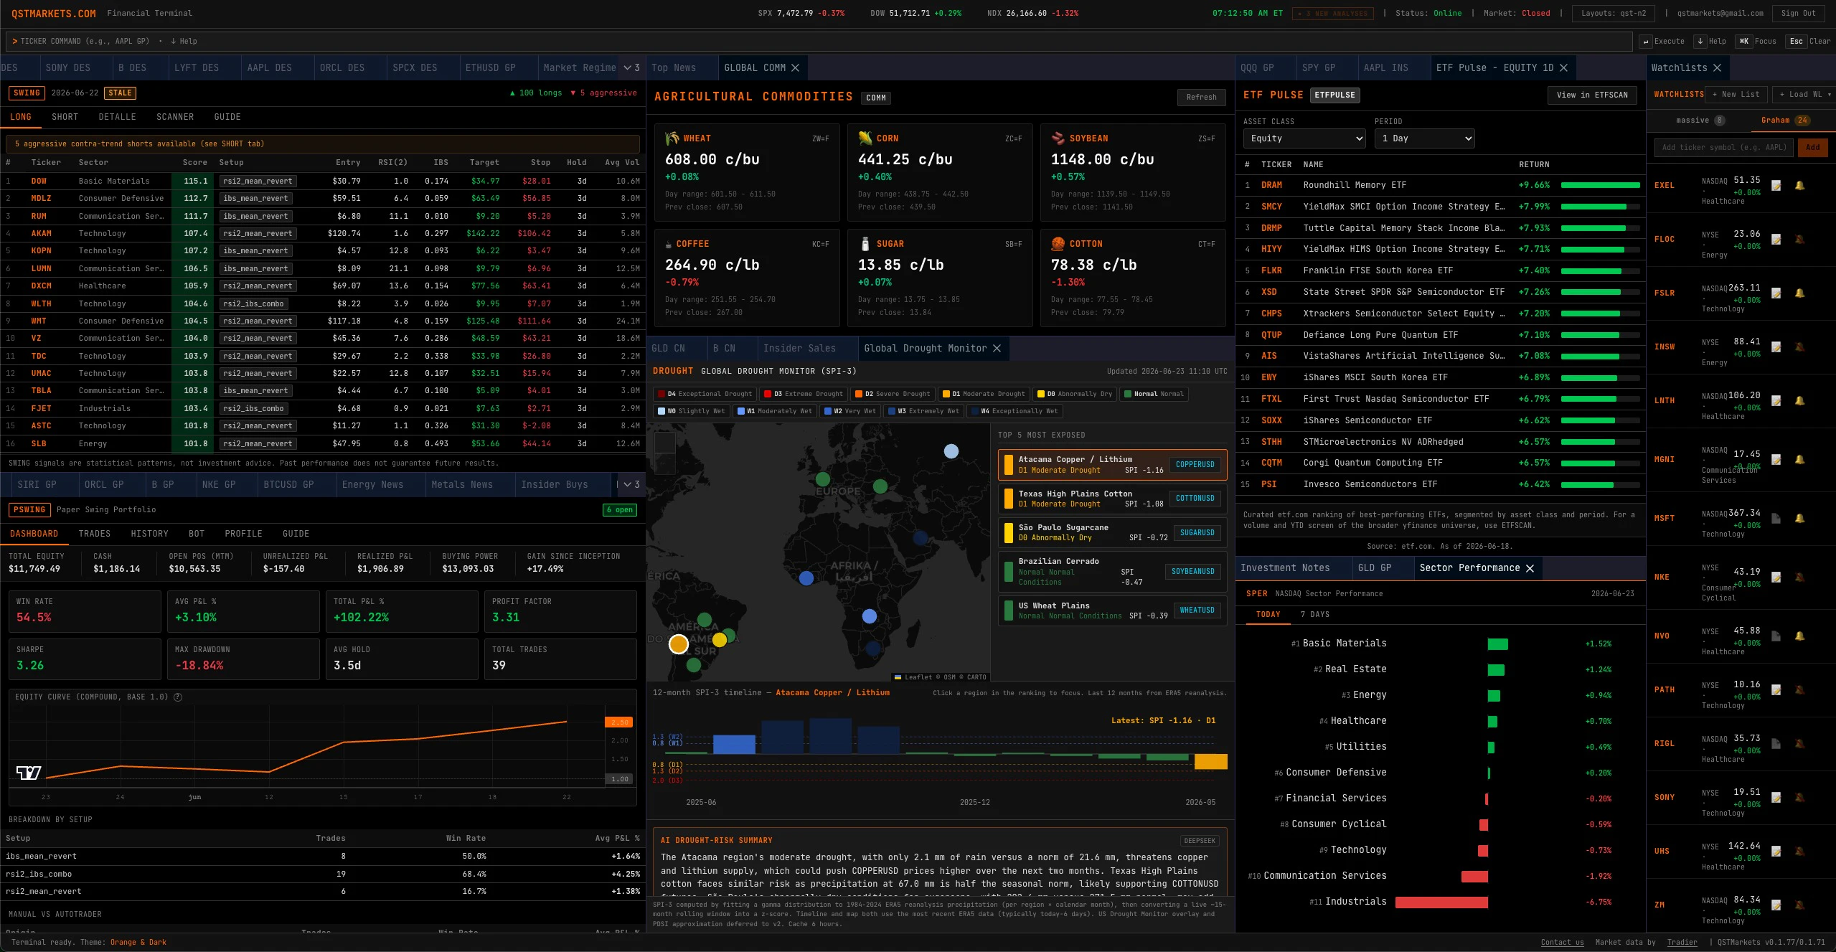Toggle the alert bell for EXEL
1836x952 pixels.
coord(1799,186)
